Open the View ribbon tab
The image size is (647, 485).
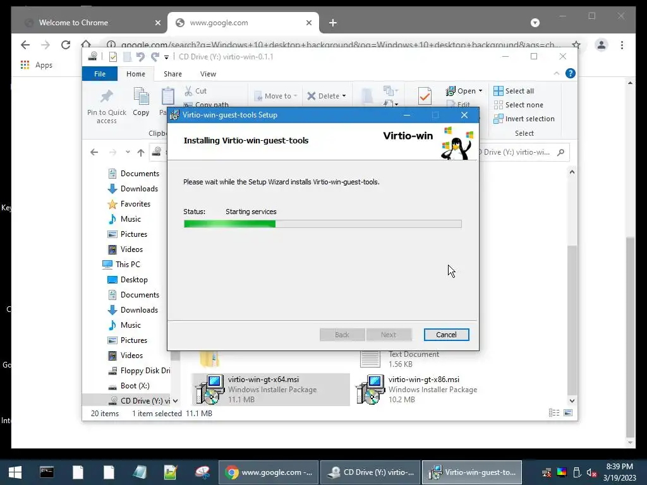(208, 74)
